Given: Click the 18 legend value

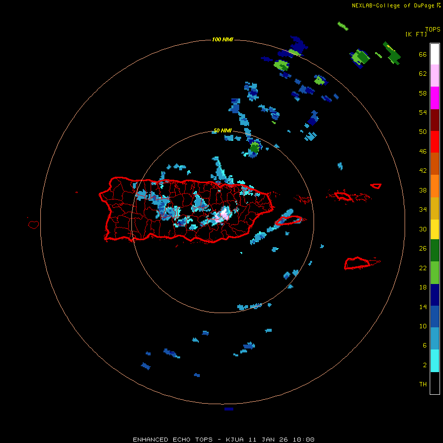Looking at the screenshot, I should (423, 287).
